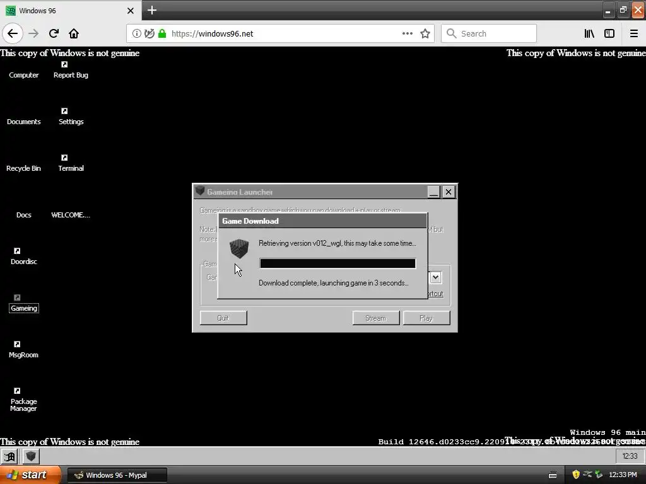The image size is (646, 484).
Task: Close the Gameing Launcher window
Action: [449, 192]
